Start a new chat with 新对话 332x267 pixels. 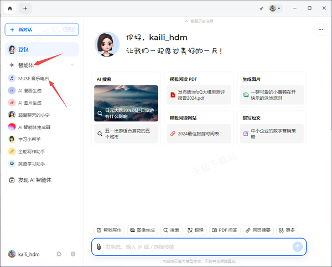click(x=42, y=29)
